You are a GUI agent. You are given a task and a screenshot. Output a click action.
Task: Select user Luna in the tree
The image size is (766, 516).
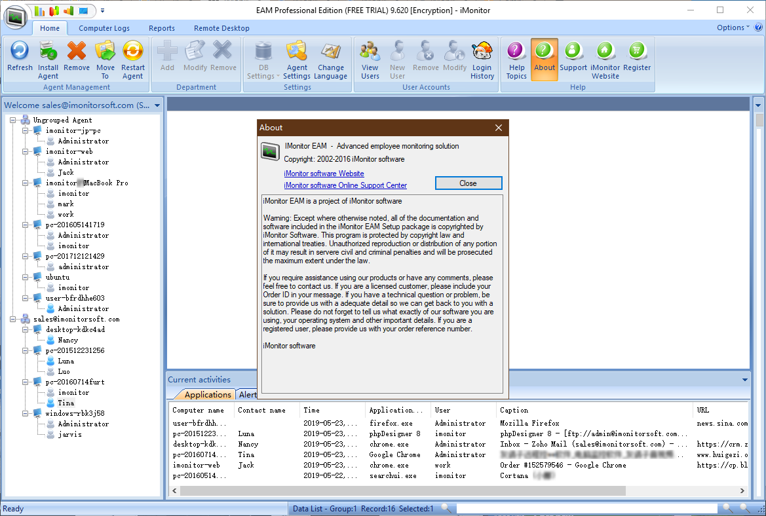point(66,361)
